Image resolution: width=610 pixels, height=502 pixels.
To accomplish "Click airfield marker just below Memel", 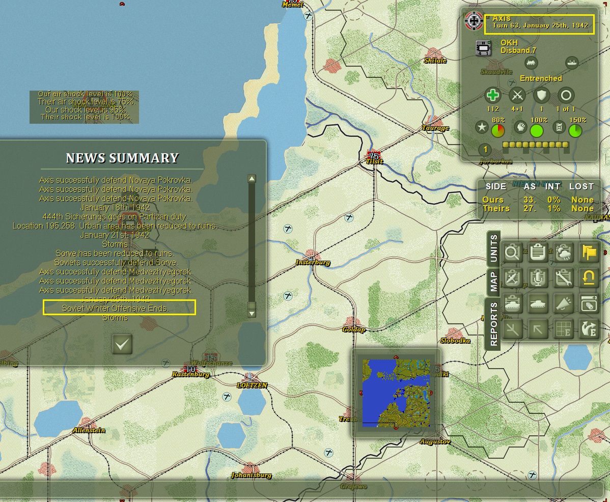I will 309,16.
